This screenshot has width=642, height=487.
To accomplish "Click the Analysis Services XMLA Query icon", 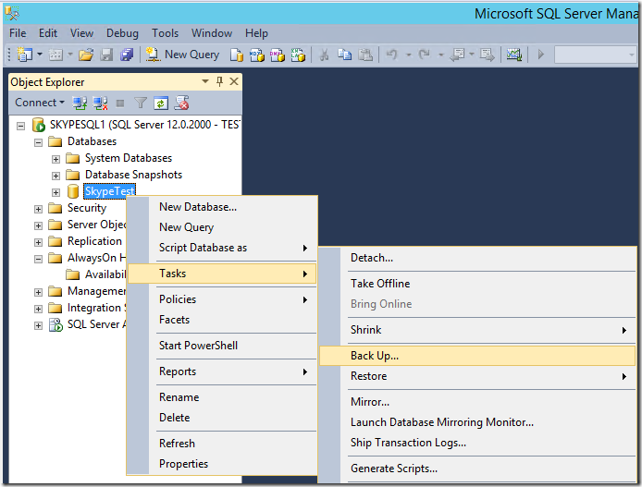I will click(298, 55).
